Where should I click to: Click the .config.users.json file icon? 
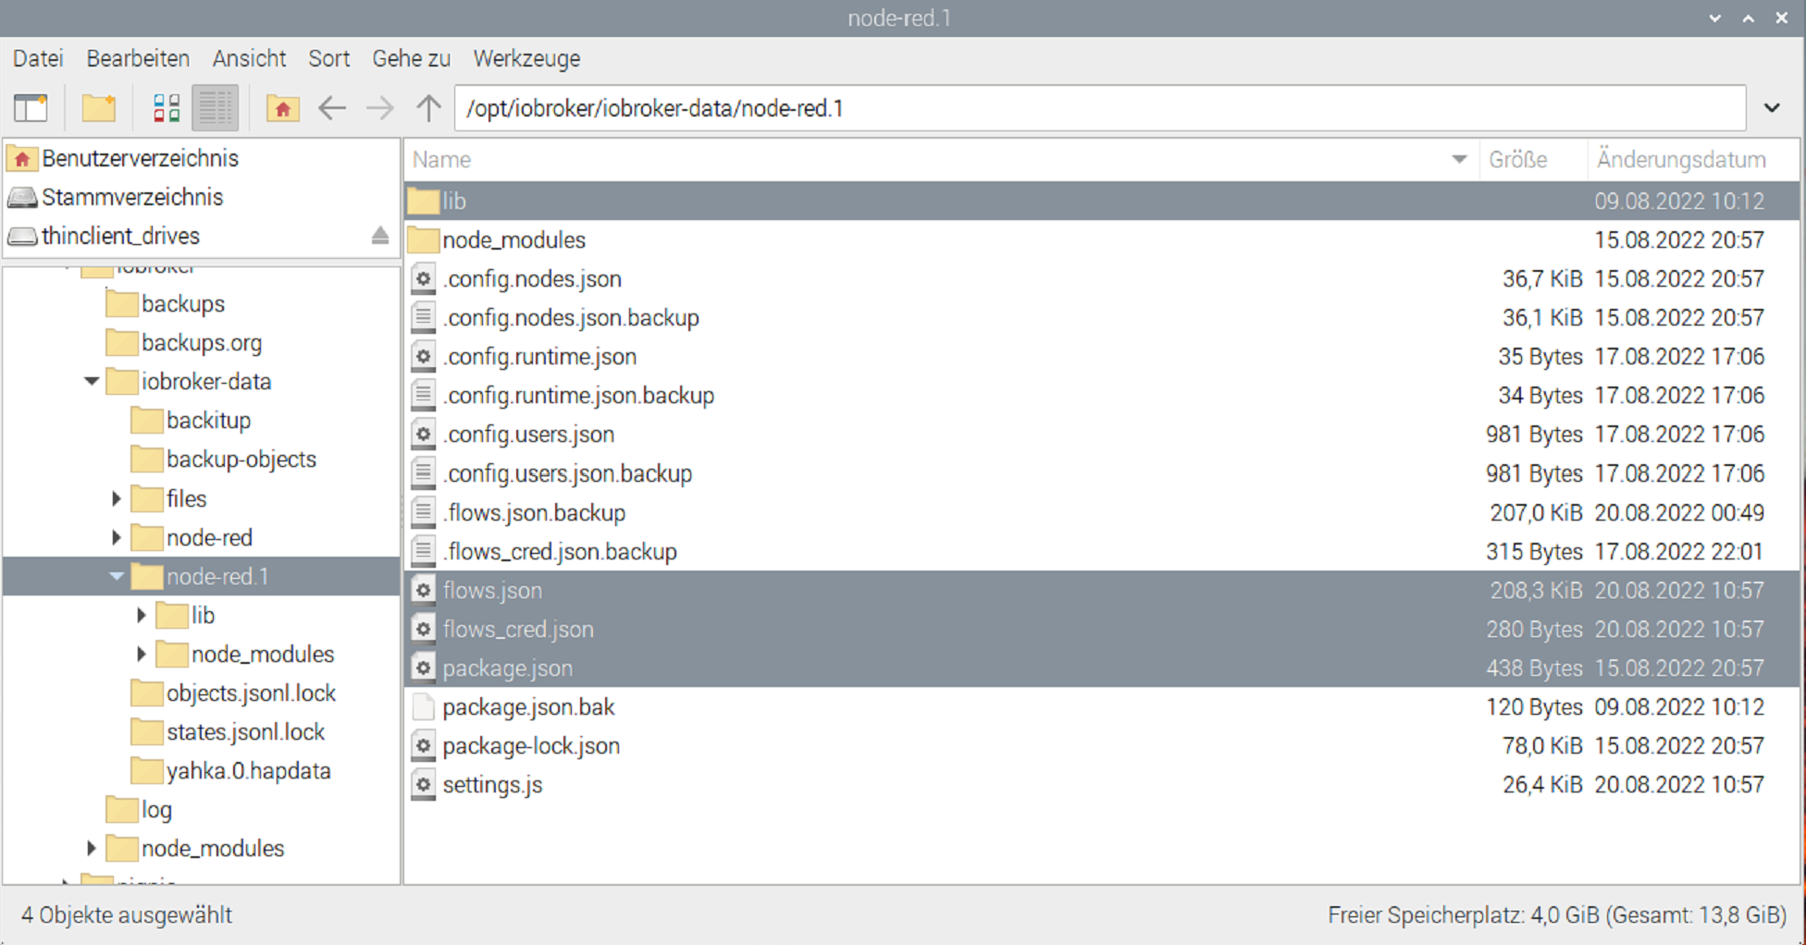pos(424,434)
